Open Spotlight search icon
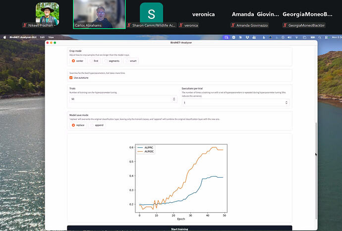Screen dimensions: 342x231 pos(320,38)
